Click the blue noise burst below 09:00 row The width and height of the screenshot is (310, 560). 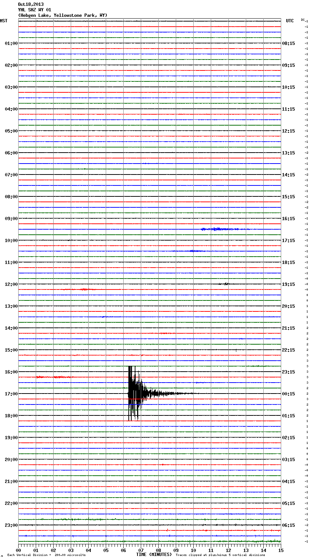pyautogui.click(x=219, y=229)
